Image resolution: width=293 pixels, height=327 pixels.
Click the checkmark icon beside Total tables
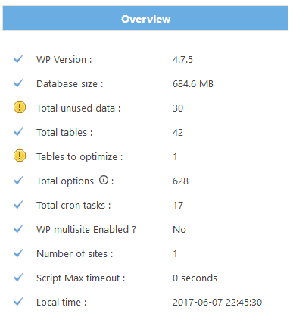click(x=19, y=131)
